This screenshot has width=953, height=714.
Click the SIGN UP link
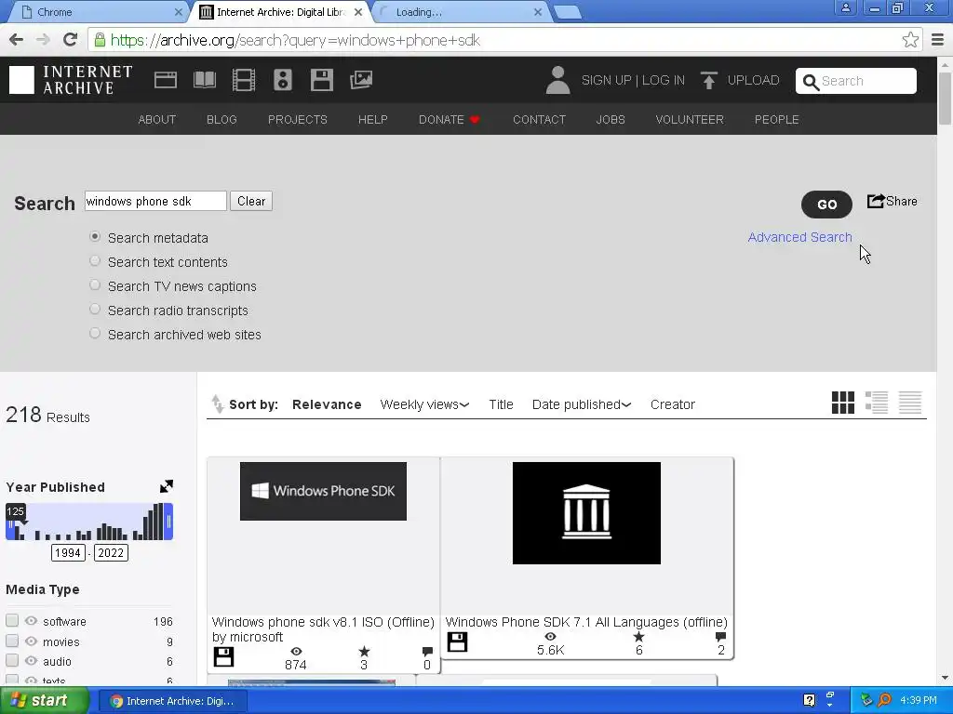pos(606,80)
